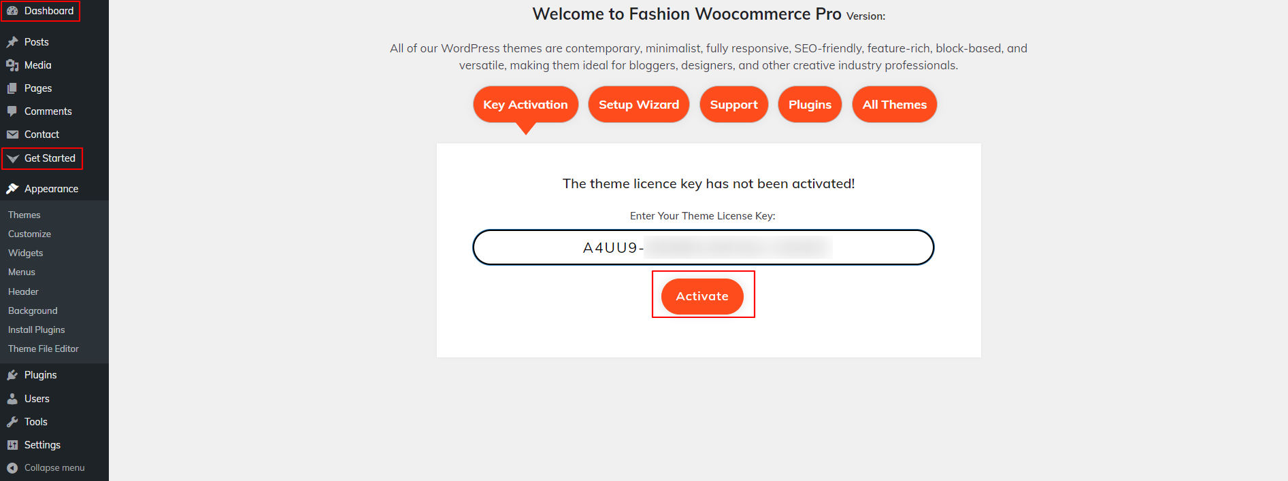This screenshot has width=1288, height=481.
Task: Click the Users person icon
Action: pyautogui.click(x=12, y=399)
